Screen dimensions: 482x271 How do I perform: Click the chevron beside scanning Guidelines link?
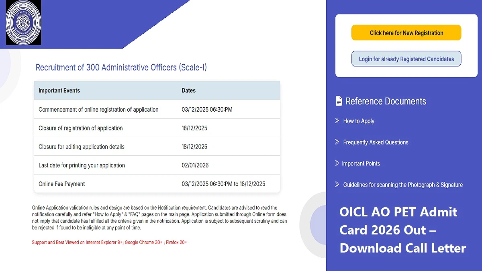[x=337, y=184]
